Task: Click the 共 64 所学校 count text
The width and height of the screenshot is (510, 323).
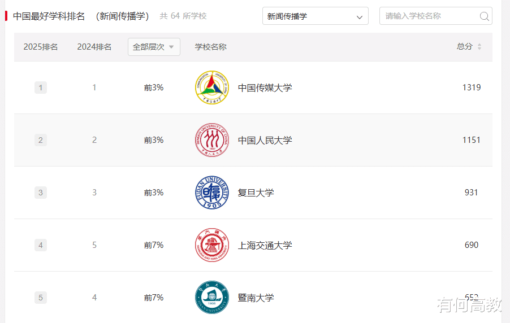Action: click(183, 16)
